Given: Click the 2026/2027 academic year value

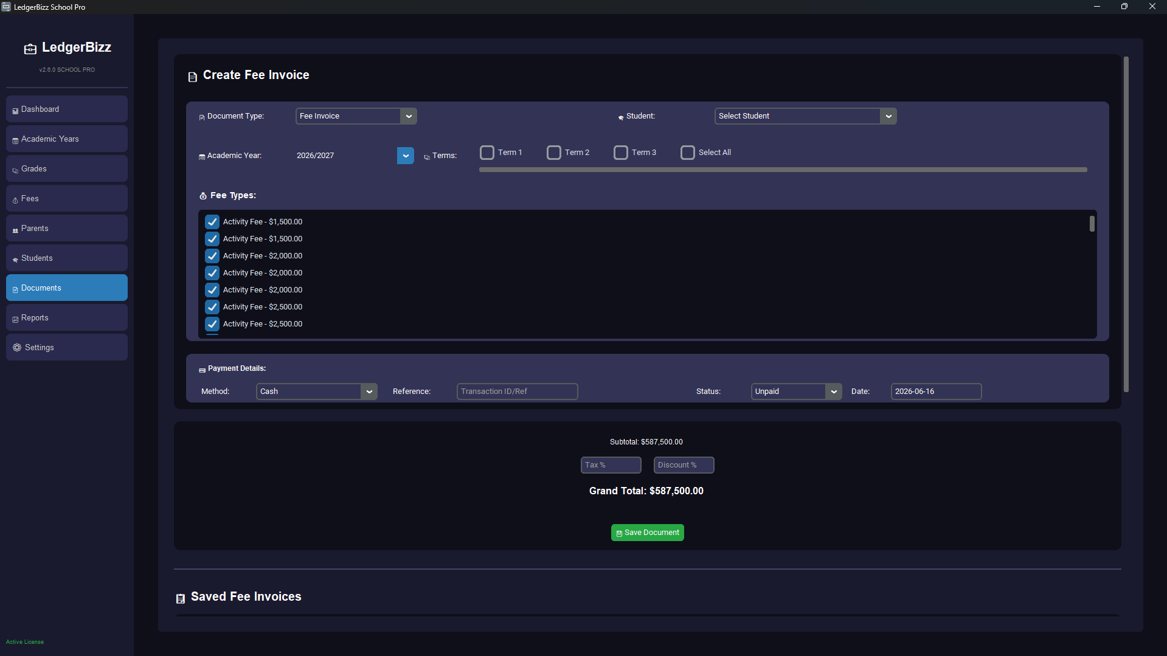Looking at the screenshot, I should click(315, 156).
